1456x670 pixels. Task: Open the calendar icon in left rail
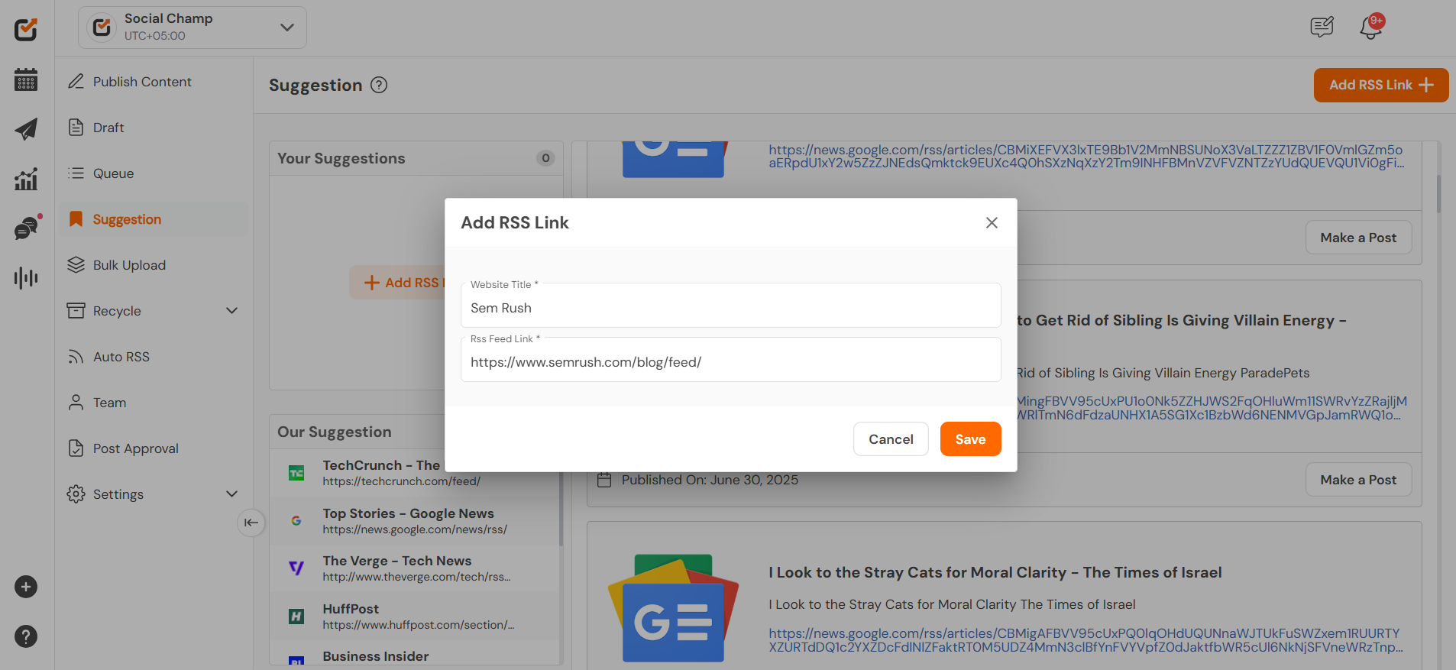click(26, 79)
